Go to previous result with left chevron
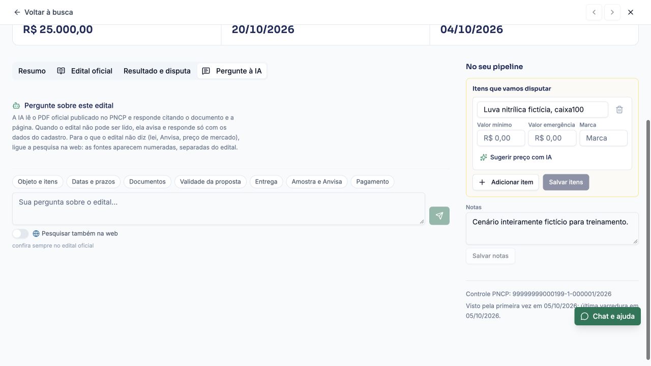 (x=594, y=12)
